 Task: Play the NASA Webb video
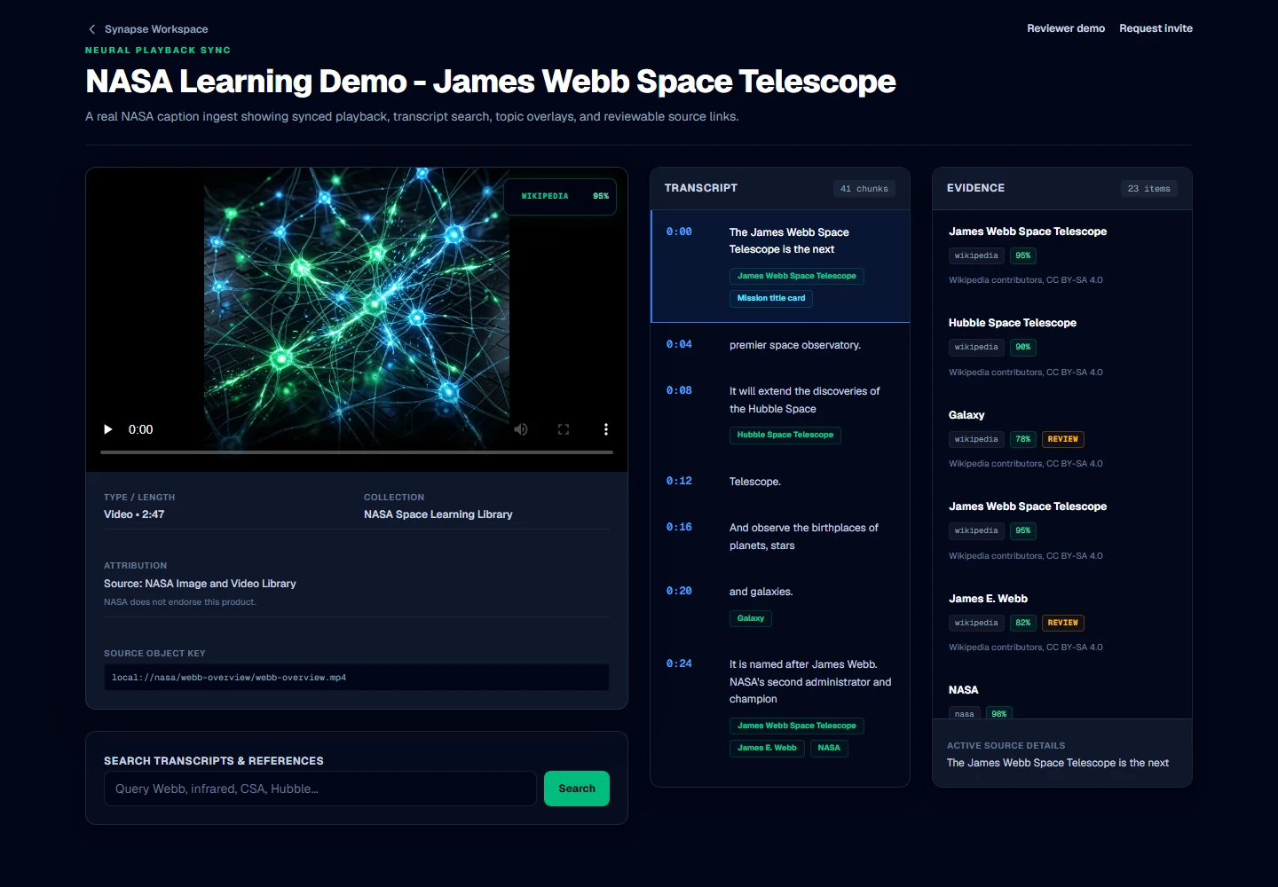pos(108,429)
